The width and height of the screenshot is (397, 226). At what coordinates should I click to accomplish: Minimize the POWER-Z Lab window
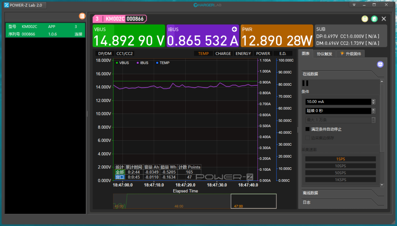point(364,5)
